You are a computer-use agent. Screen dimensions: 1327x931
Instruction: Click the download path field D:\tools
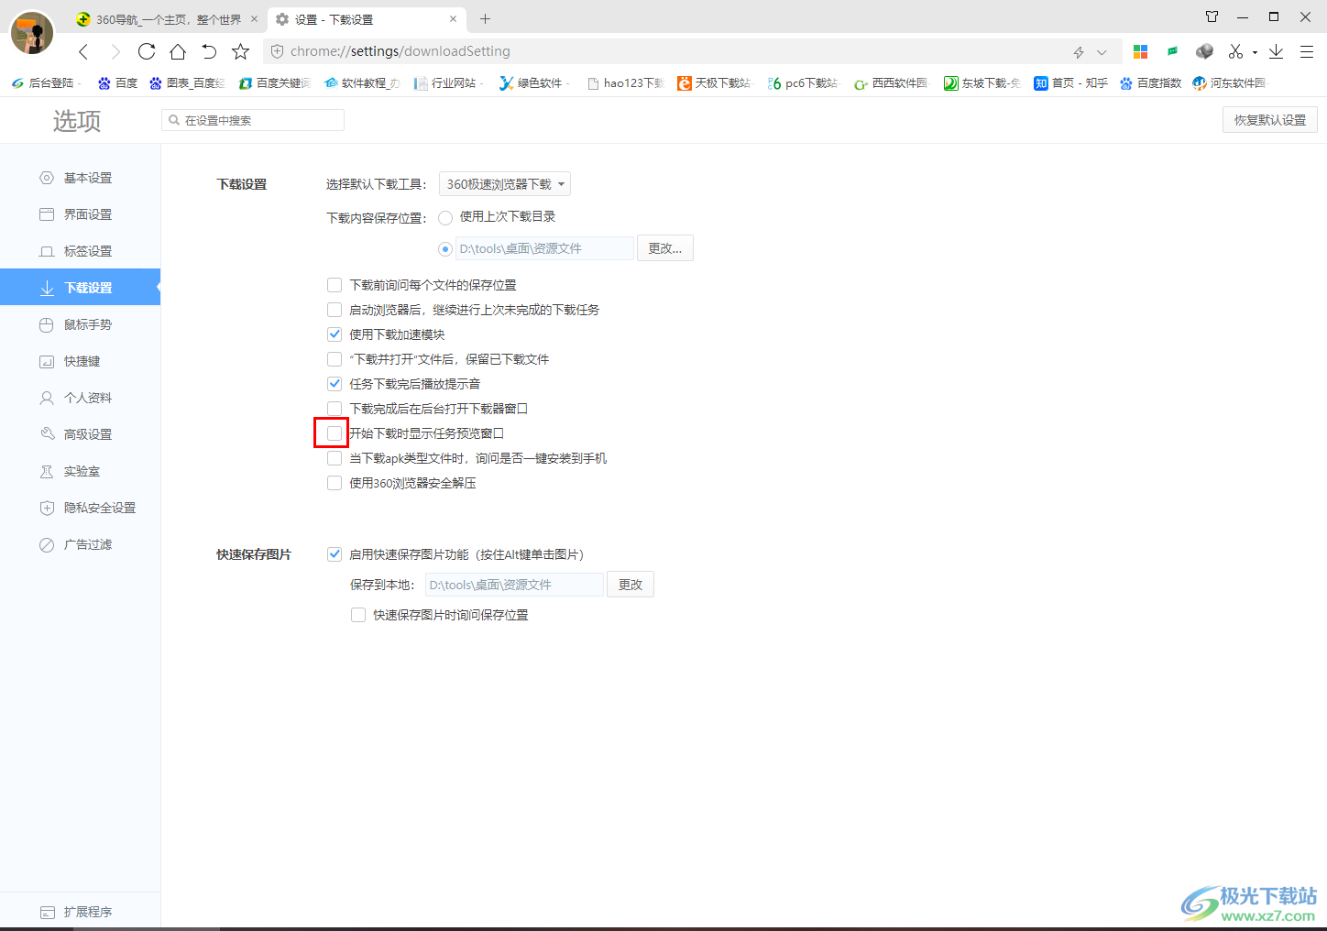coord(545,248)
